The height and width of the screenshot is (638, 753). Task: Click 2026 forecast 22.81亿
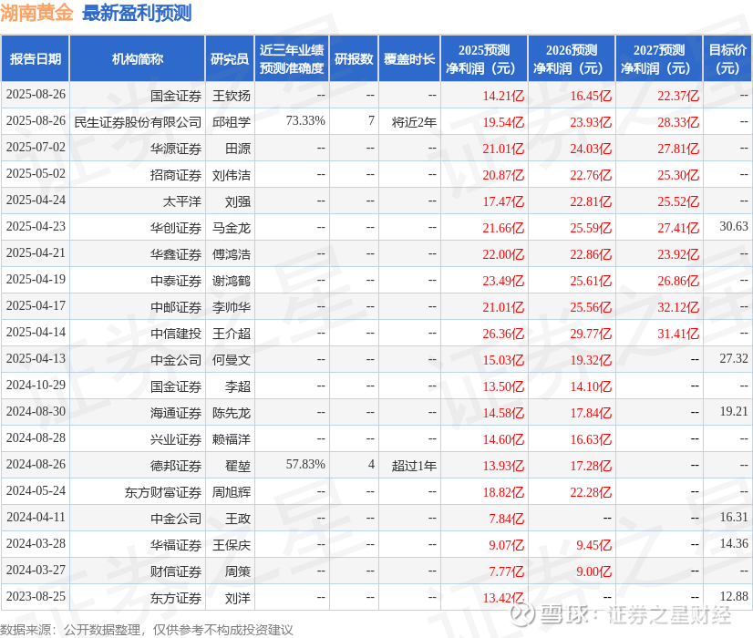(591, 201)
